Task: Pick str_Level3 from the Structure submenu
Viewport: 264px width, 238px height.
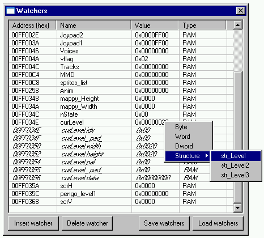Action: click(x=236, y=175)
